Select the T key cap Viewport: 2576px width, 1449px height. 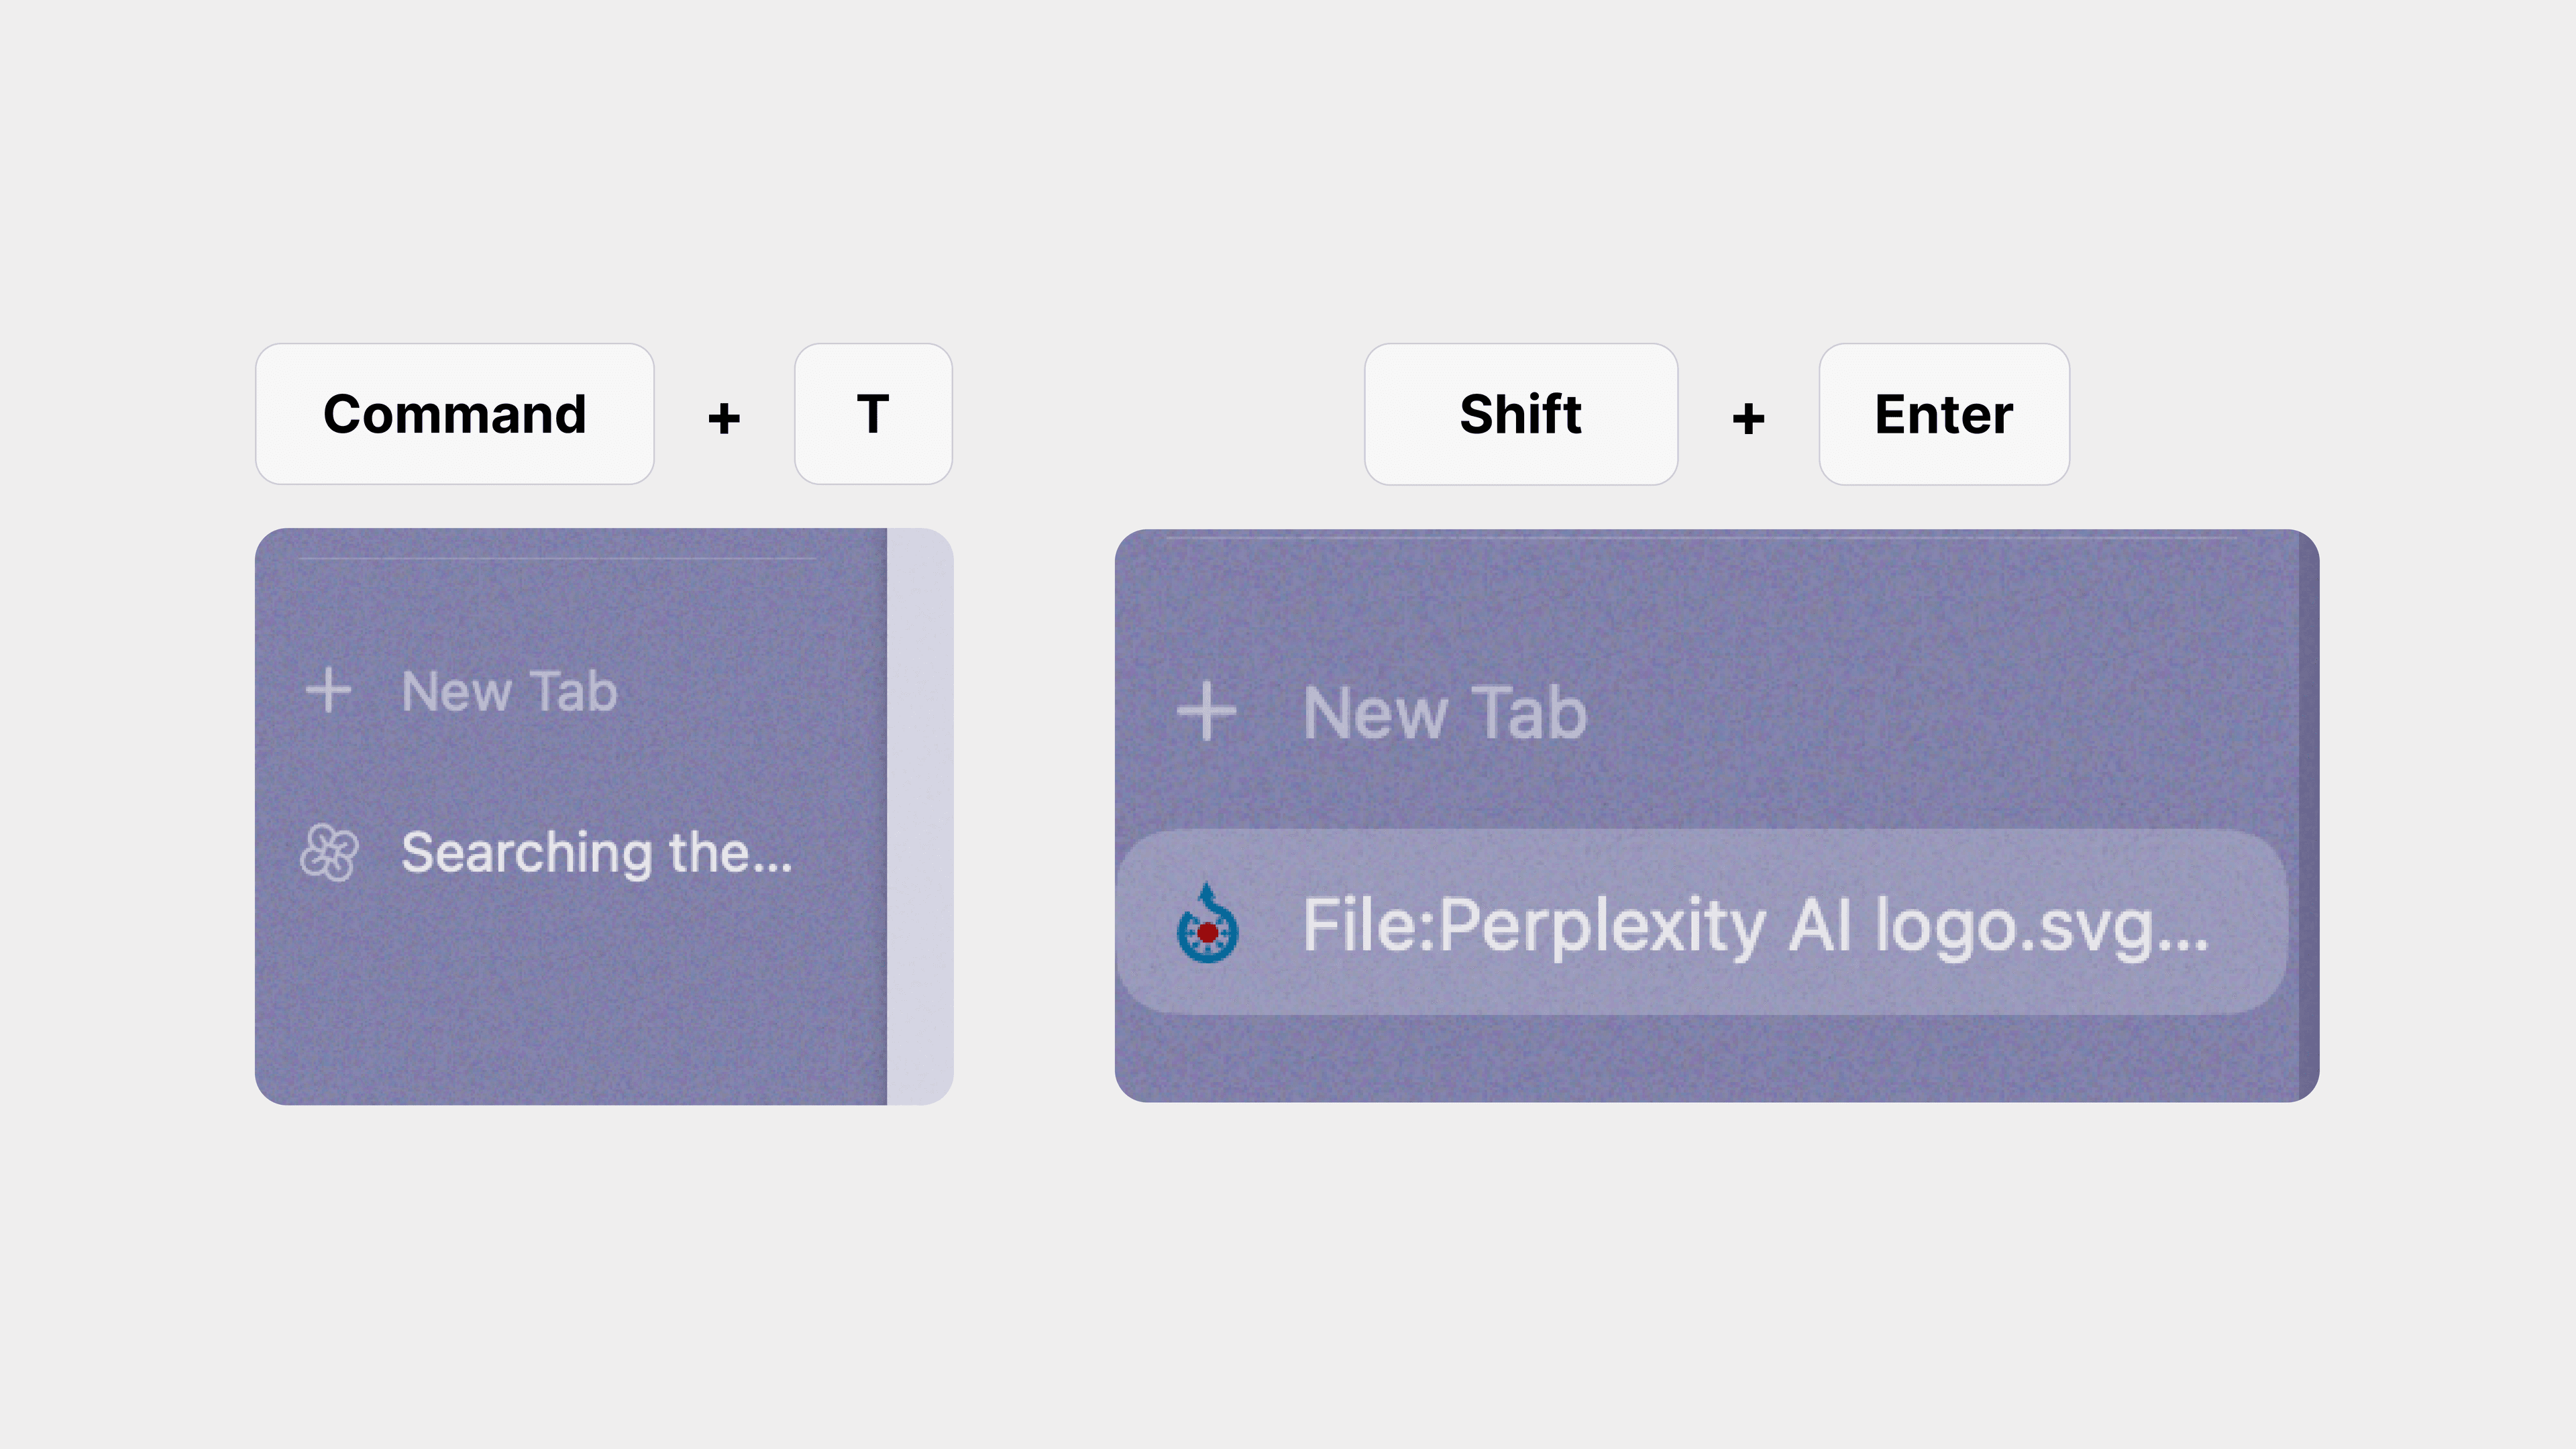click(873, 414)
